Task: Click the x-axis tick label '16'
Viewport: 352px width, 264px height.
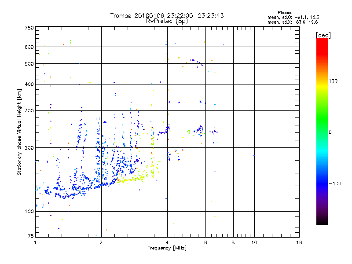Action: pos(299,242)
